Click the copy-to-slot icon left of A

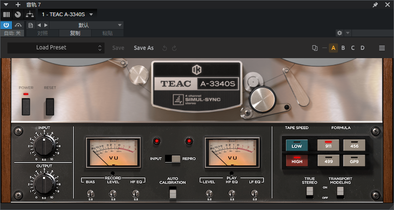[x=314, y=48]
